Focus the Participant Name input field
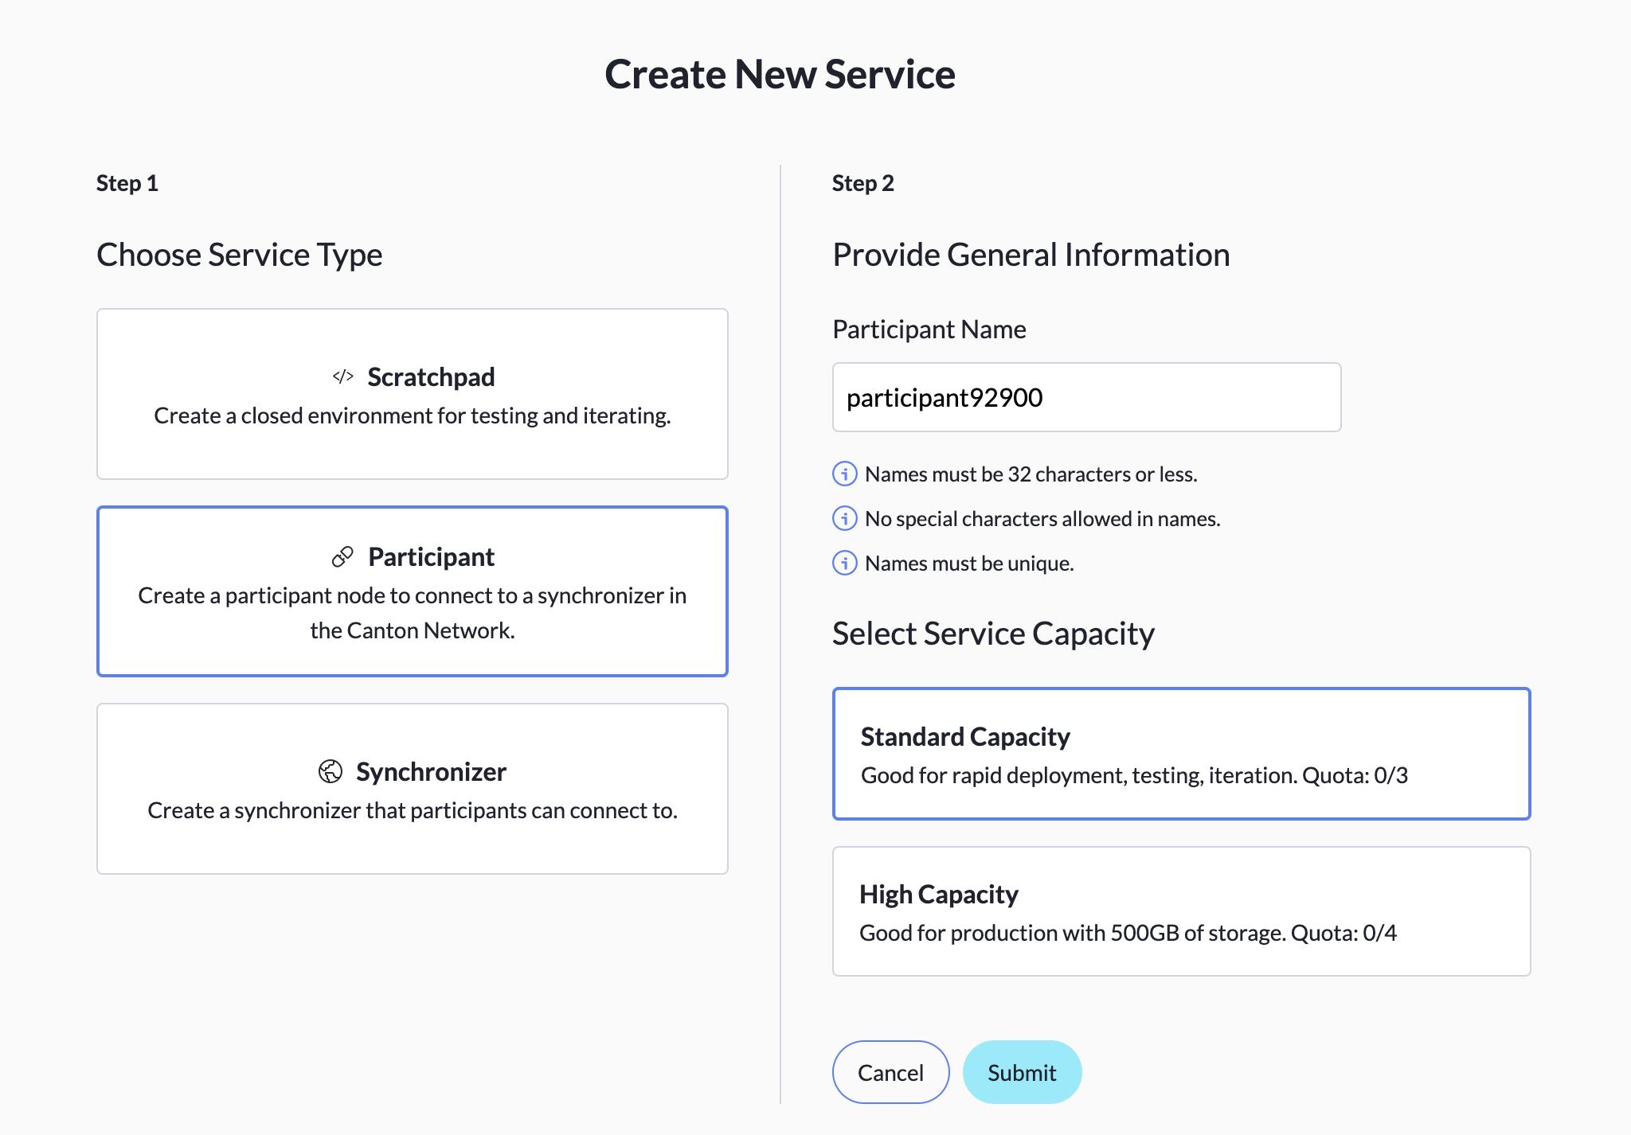Viewport: 1631px width, 1135px height. pyautogui.click(x=1086, y=397)
